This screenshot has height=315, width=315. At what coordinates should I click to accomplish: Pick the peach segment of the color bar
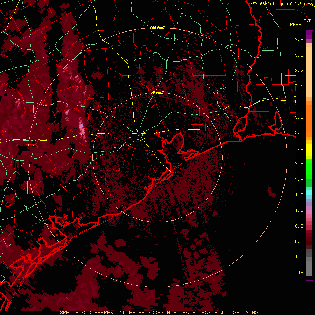click(309, 72)
